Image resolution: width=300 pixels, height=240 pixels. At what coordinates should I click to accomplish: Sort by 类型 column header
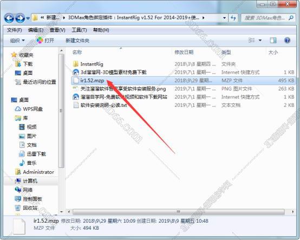click(226, 52)
